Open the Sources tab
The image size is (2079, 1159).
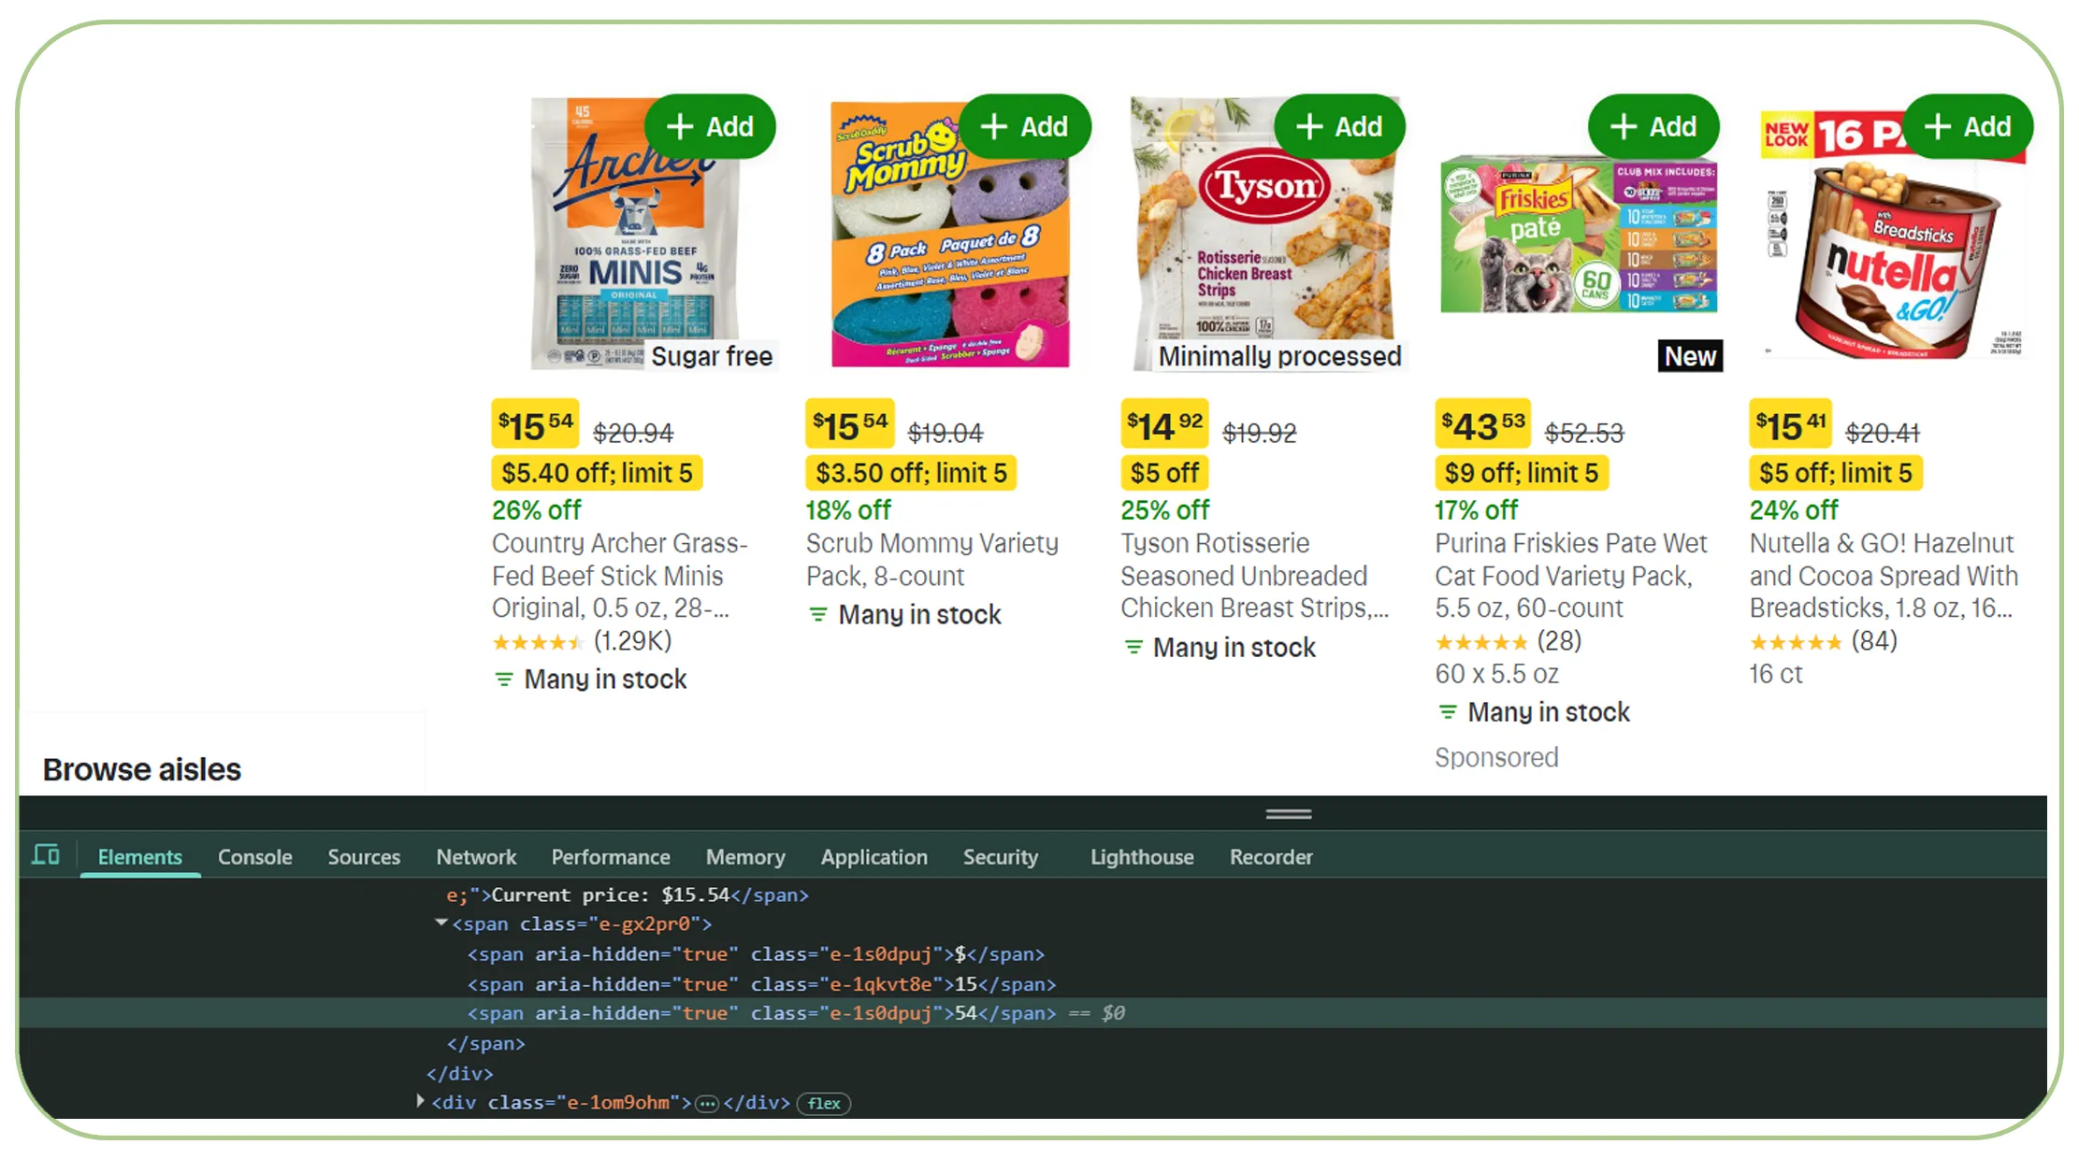pos(364,857)
